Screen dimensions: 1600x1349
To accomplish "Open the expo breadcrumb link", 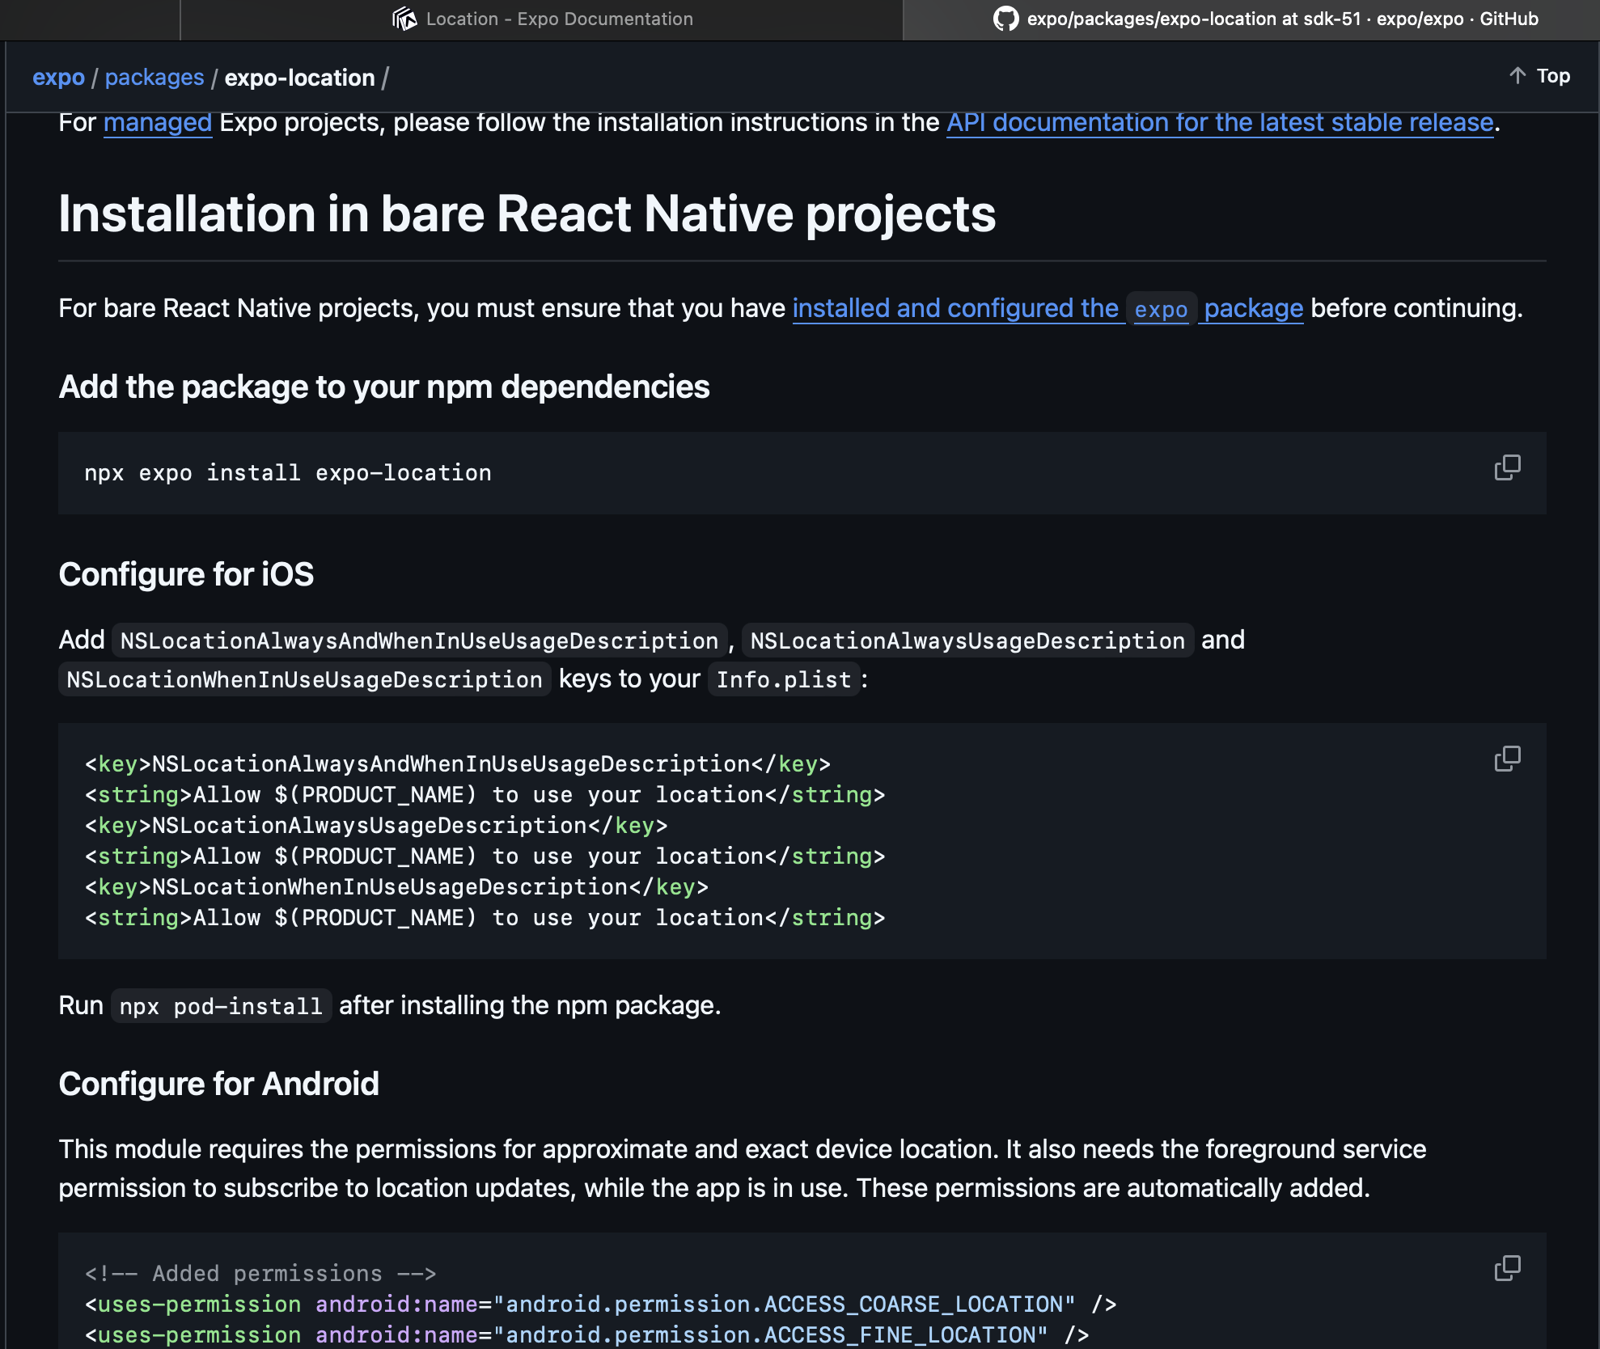I will 58,78.
